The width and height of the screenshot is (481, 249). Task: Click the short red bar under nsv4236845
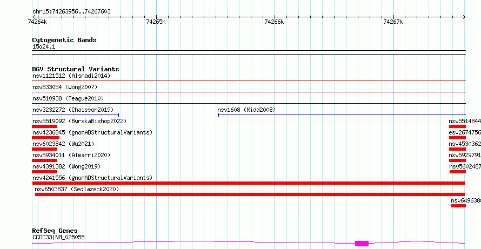click(46, 138)
